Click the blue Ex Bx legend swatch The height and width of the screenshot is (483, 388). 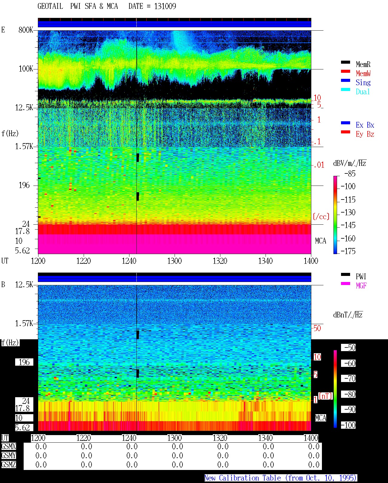tap(346, 123)
